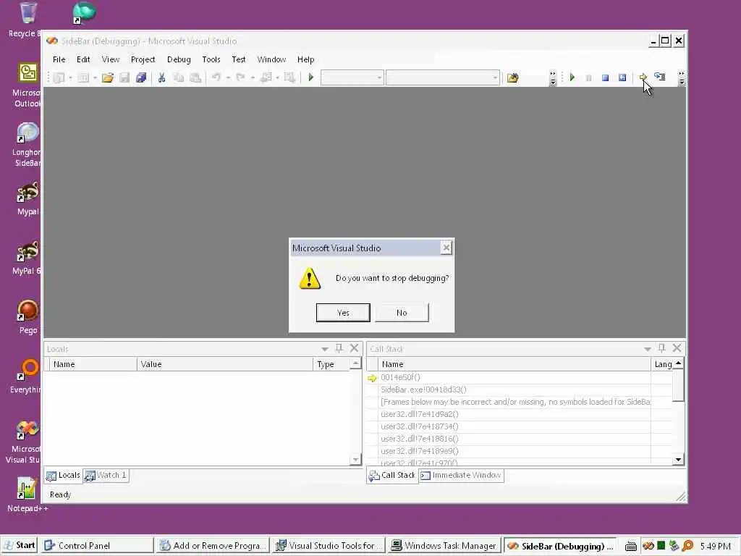Viewport: 741px width, 556px height.
Task: Switch to the Watch 1 tab
Action: pos(106,475)
